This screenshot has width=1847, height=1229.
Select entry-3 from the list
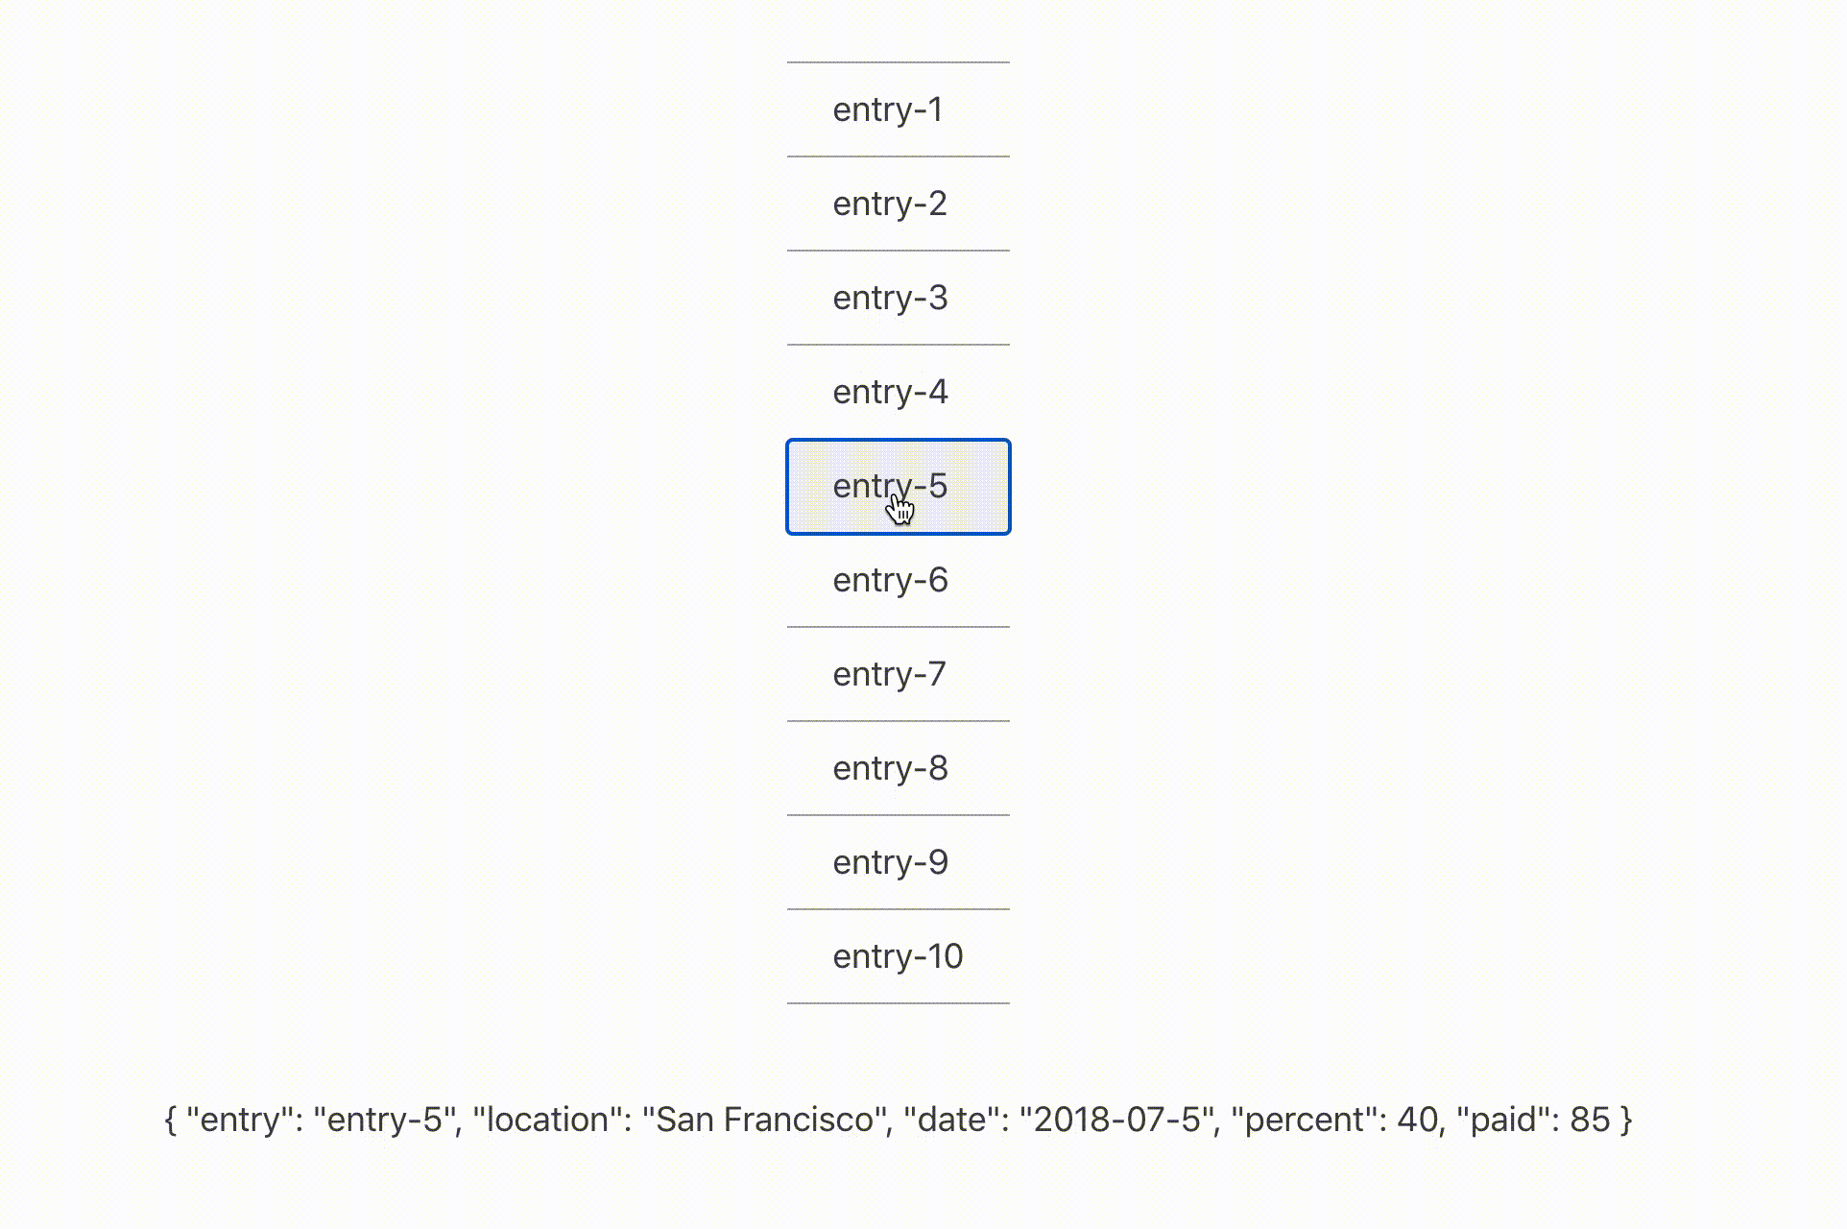[x=889, y=297]
